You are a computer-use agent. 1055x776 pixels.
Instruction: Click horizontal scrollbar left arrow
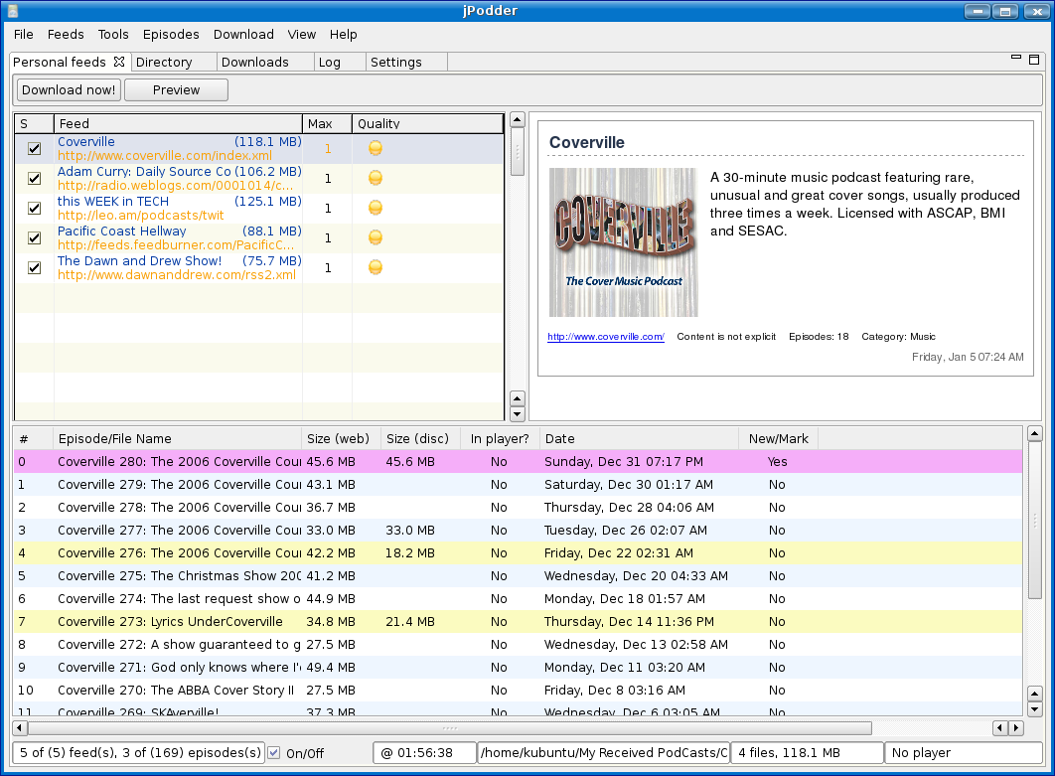pos(20,727)
